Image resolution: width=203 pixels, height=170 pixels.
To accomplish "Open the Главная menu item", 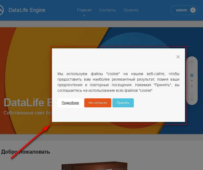I will click(84, 10).
